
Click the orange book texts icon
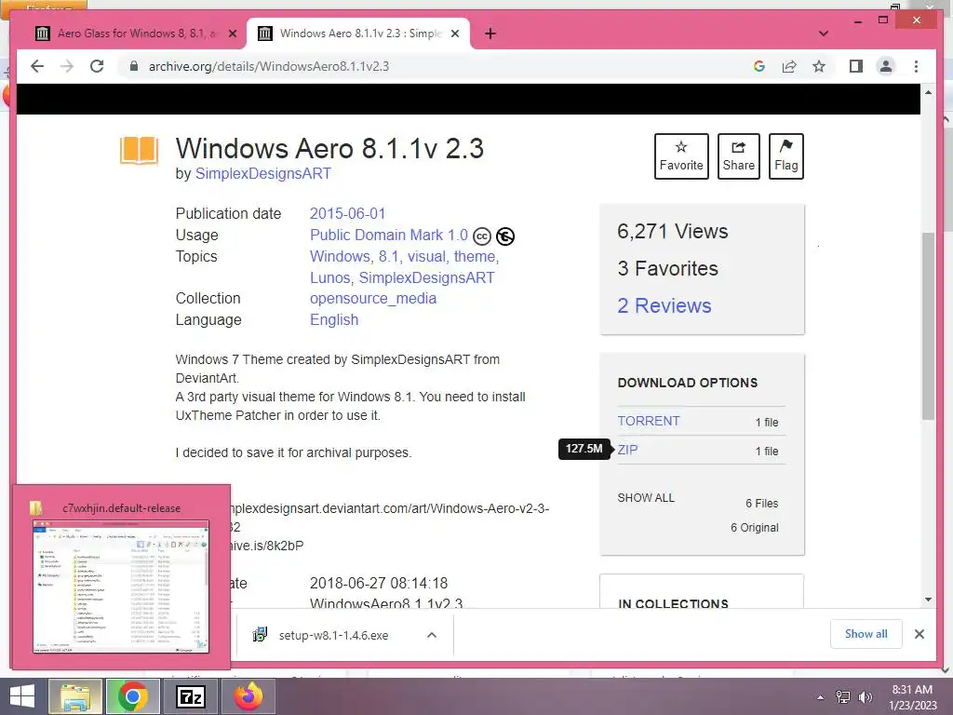139,150
